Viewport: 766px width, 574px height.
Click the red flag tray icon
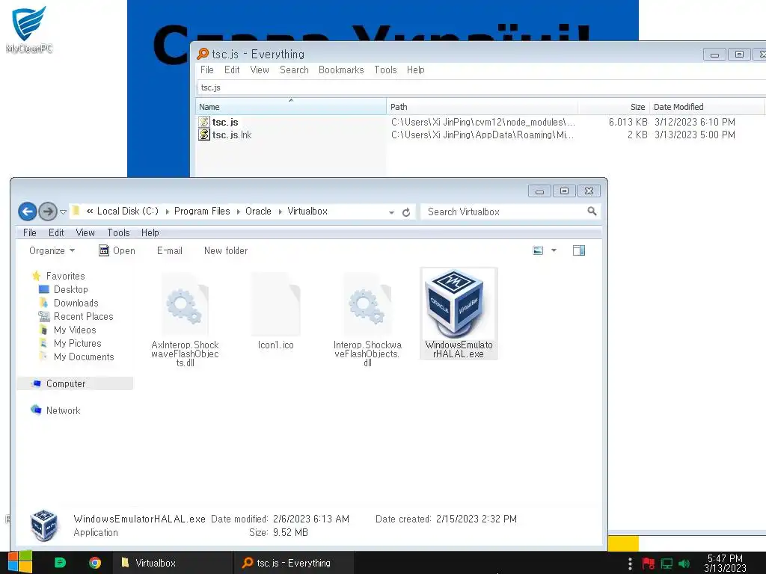[648, 564]
